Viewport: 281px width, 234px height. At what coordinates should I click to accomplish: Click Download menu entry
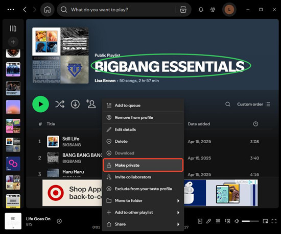coord(143,153)
